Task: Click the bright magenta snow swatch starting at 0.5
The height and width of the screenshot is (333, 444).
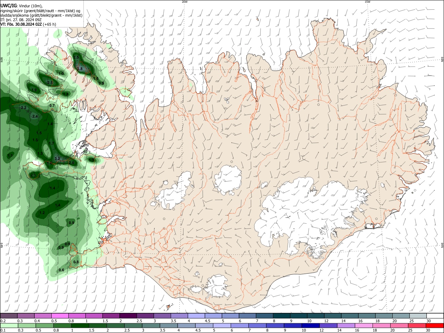Action: click(60, 316)
